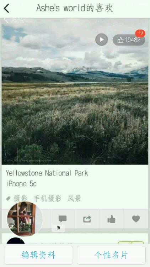Share the post using share icon
Screen dimensions: 150x267
[87, 219]
